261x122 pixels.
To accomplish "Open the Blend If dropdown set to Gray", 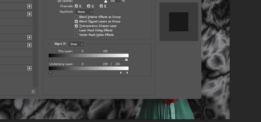I will click(x=76, y=44).
